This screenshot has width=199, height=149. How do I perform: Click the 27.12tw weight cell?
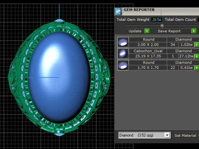pyautogui.click(x=187, y=56)
